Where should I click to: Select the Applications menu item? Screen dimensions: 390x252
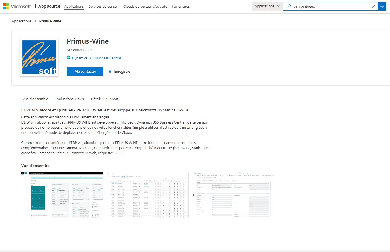click(74, 6)
